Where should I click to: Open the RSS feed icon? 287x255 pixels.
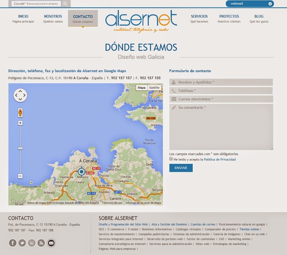point(41,243)
